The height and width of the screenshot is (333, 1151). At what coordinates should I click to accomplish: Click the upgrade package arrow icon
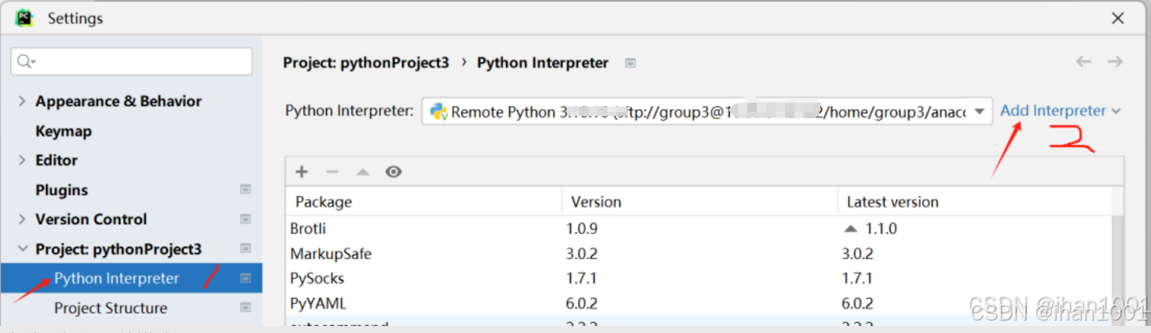point(362,172)
